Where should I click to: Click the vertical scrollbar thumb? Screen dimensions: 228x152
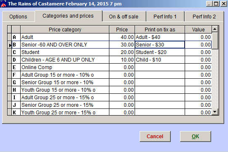(215, 41)
